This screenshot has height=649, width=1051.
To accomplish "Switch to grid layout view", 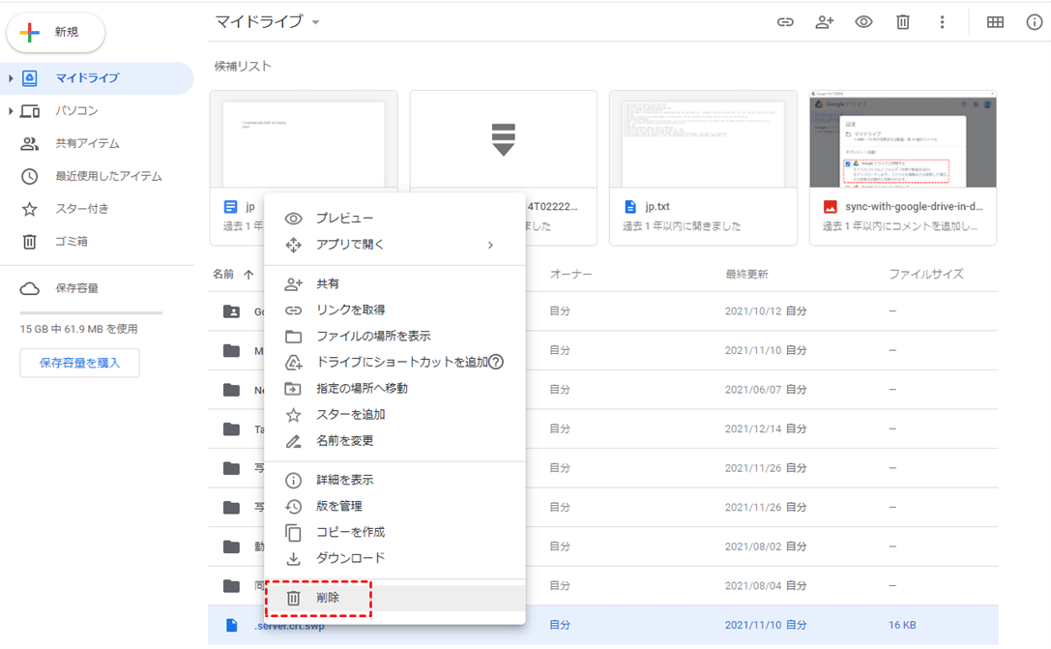I will [x=995, y=22].
